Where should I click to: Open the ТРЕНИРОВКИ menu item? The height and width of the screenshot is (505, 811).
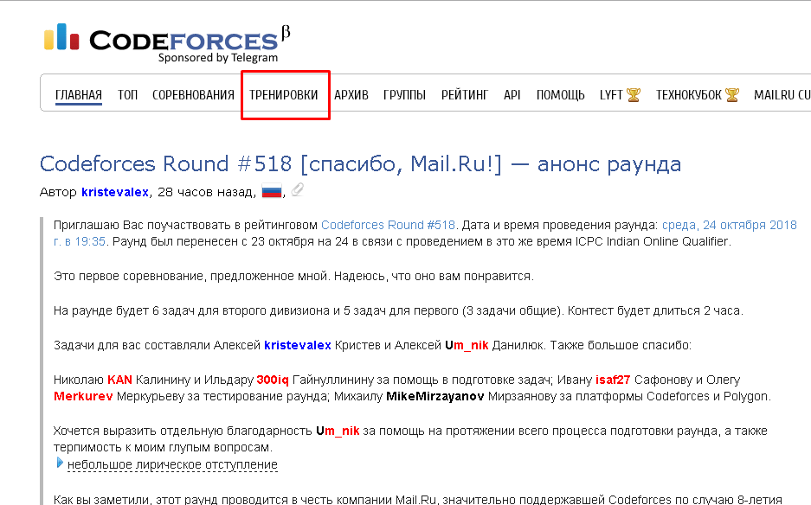283,95
